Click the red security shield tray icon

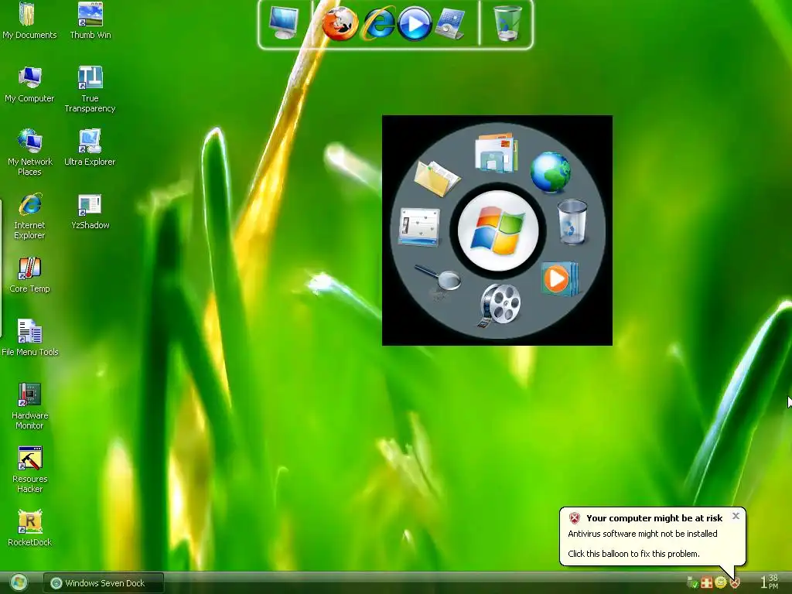point(735,583)
